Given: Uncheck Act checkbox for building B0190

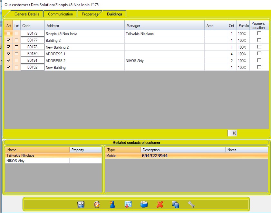Looking at the screenshot, I should 8,54.
